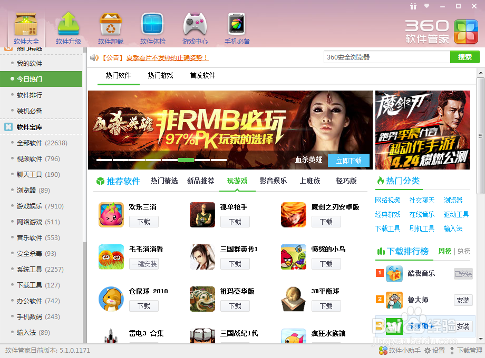485x358 pixels.
Task: Select 游戏娱乐 (7910) in sidebar
Action: click(x=40, y=206)
